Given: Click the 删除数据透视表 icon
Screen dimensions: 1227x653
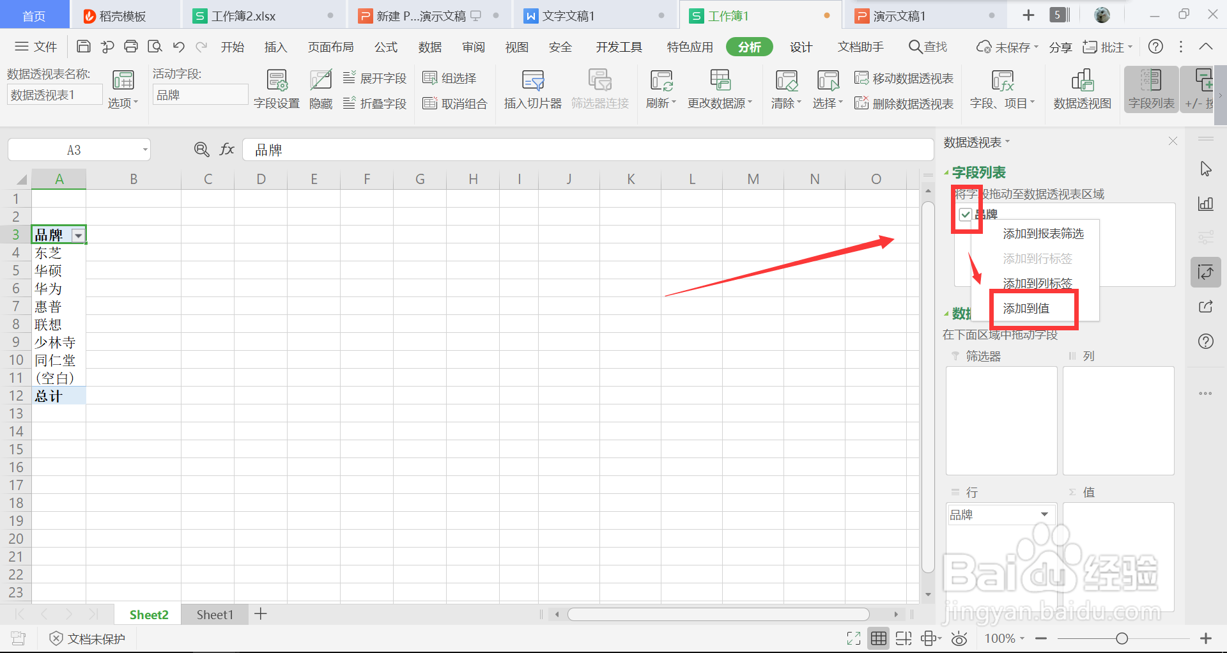Looking at the screenshot, I should coord(904,104).
